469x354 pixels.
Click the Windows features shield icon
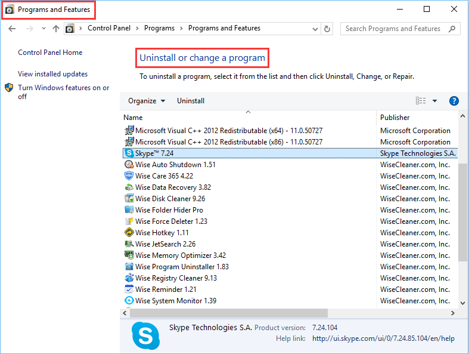(x=9, y=88)
